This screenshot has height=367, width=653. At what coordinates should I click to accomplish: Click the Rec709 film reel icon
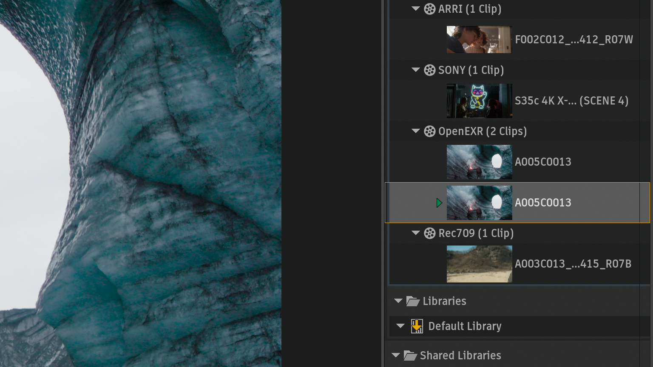(430, 233)
